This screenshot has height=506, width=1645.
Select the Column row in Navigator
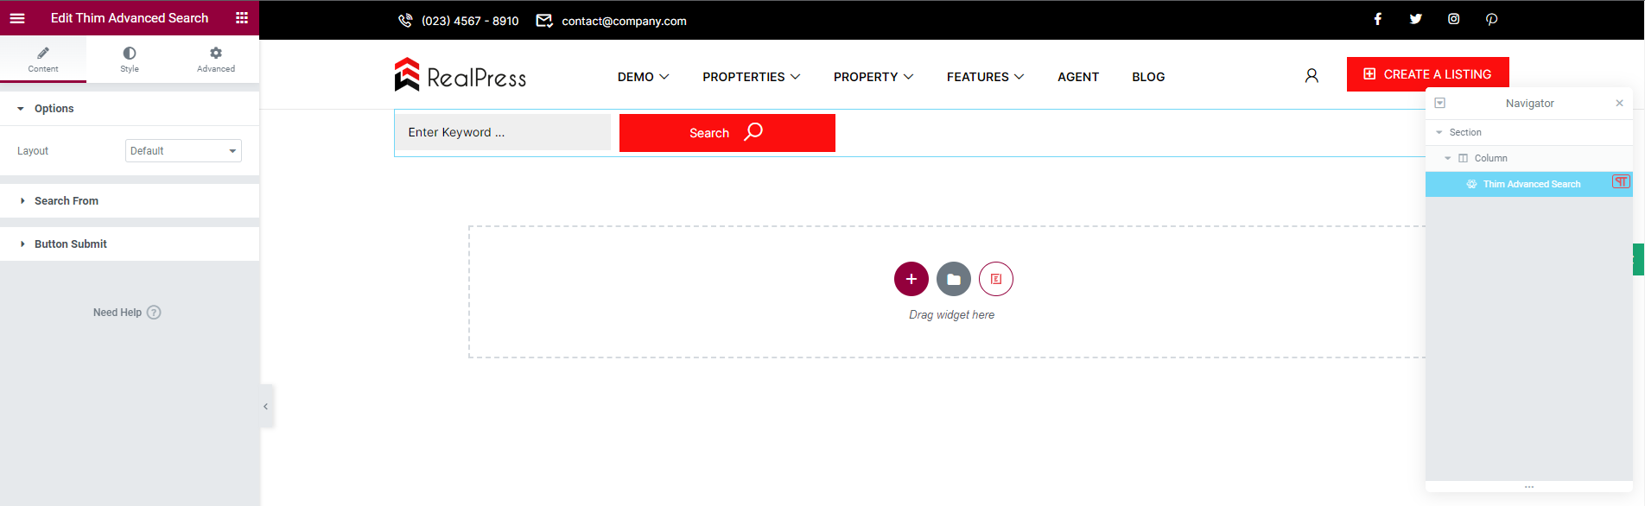tap(1529, 158)
